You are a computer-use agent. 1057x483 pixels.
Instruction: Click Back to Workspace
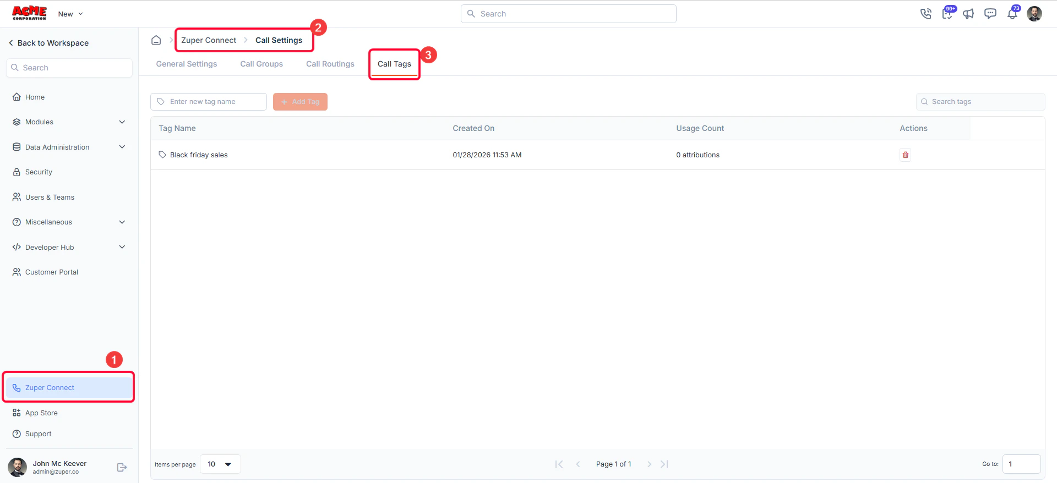[48, 43]
